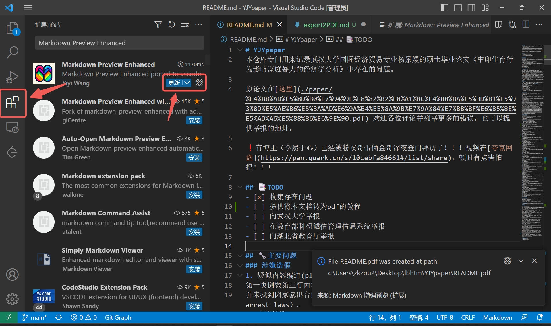This screenshot has height=326, width=551.
Task: Install Markdown Command Assist
Action: pyautogui.click(x=194, y=232)
